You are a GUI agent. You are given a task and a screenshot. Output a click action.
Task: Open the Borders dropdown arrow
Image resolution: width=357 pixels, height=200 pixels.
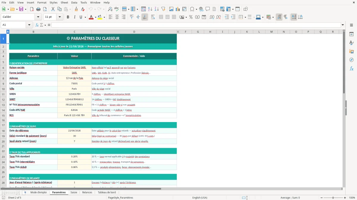[245, 17]
